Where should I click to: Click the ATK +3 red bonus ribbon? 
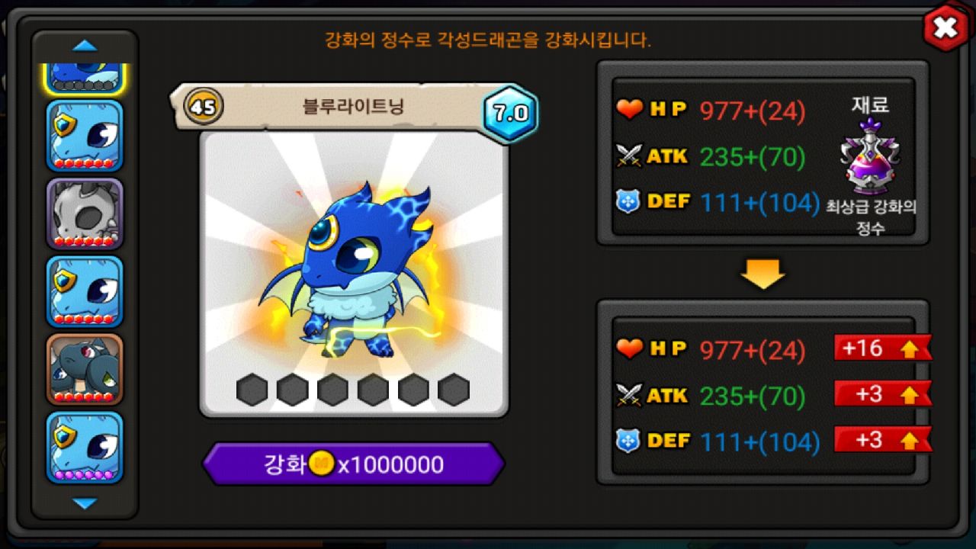coord(882,394)
